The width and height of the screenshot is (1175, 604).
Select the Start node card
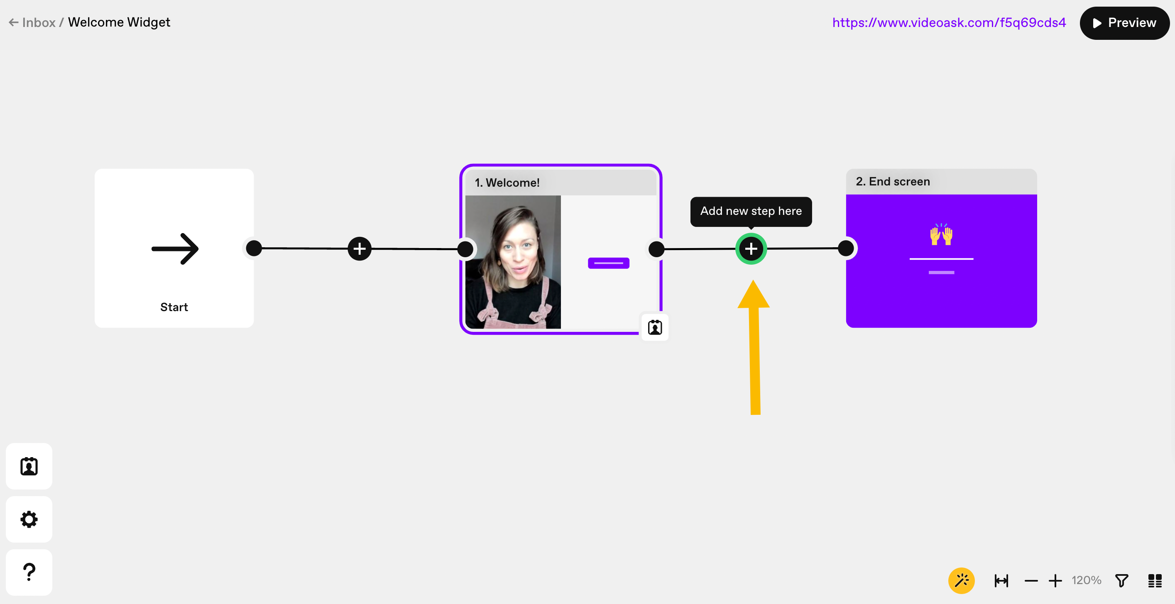[x=174, y=248]
